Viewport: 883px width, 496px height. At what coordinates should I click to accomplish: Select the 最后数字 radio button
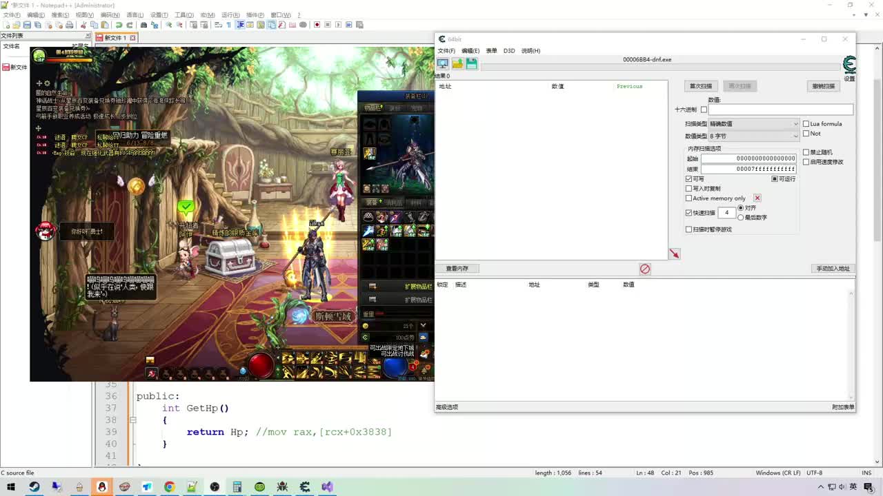[x=741, y=218]
